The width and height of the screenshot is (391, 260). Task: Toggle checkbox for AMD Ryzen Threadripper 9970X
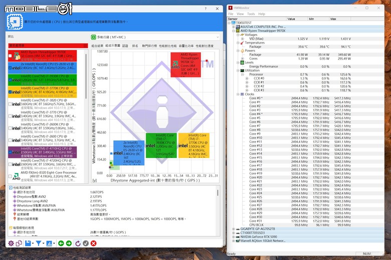click(10, 56)
